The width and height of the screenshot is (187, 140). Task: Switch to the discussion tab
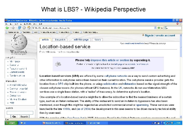click(60, 40)
